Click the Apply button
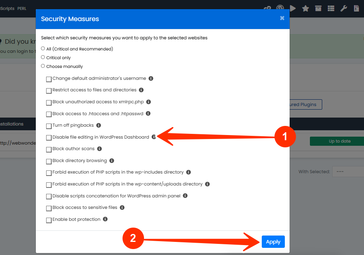 click(273, 242)
